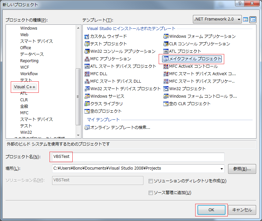This screenshot has height=221, width=262.
Task: Click the dialog help question mark button
Action: (240, 3)
